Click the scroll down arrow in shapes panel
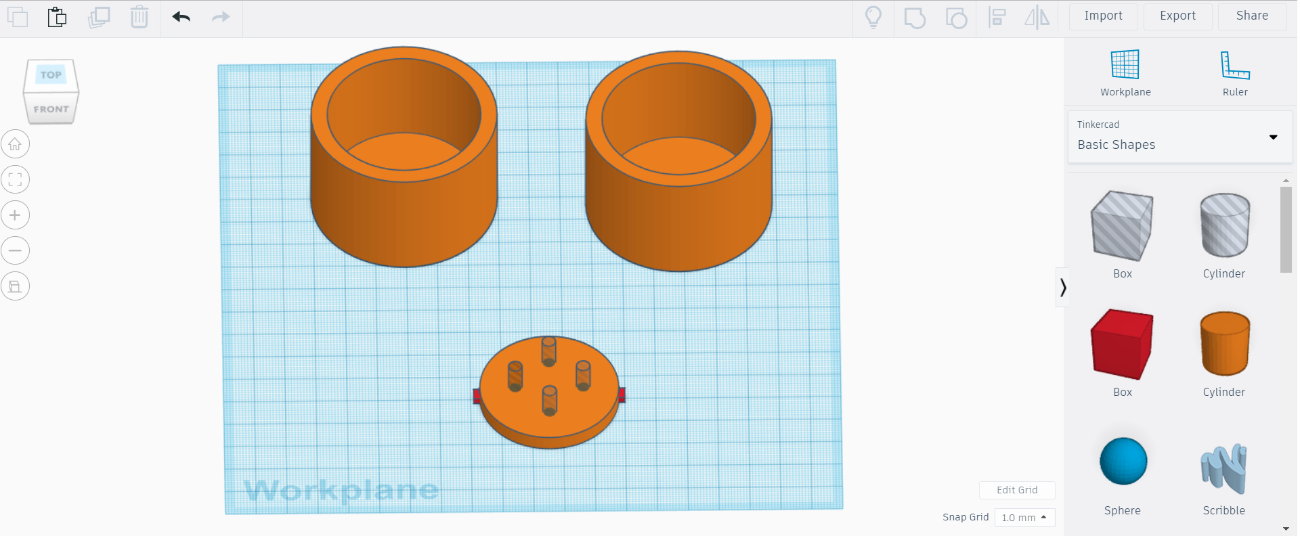 [x=1286, y=529]
